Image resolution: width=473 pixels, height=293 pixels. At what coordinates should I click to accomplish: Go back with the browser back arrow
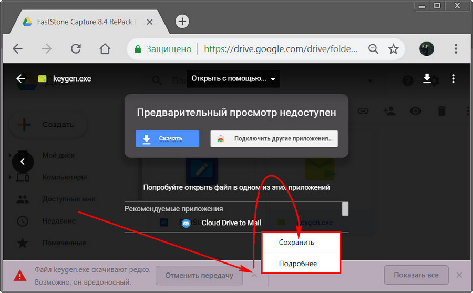point(17,48)
